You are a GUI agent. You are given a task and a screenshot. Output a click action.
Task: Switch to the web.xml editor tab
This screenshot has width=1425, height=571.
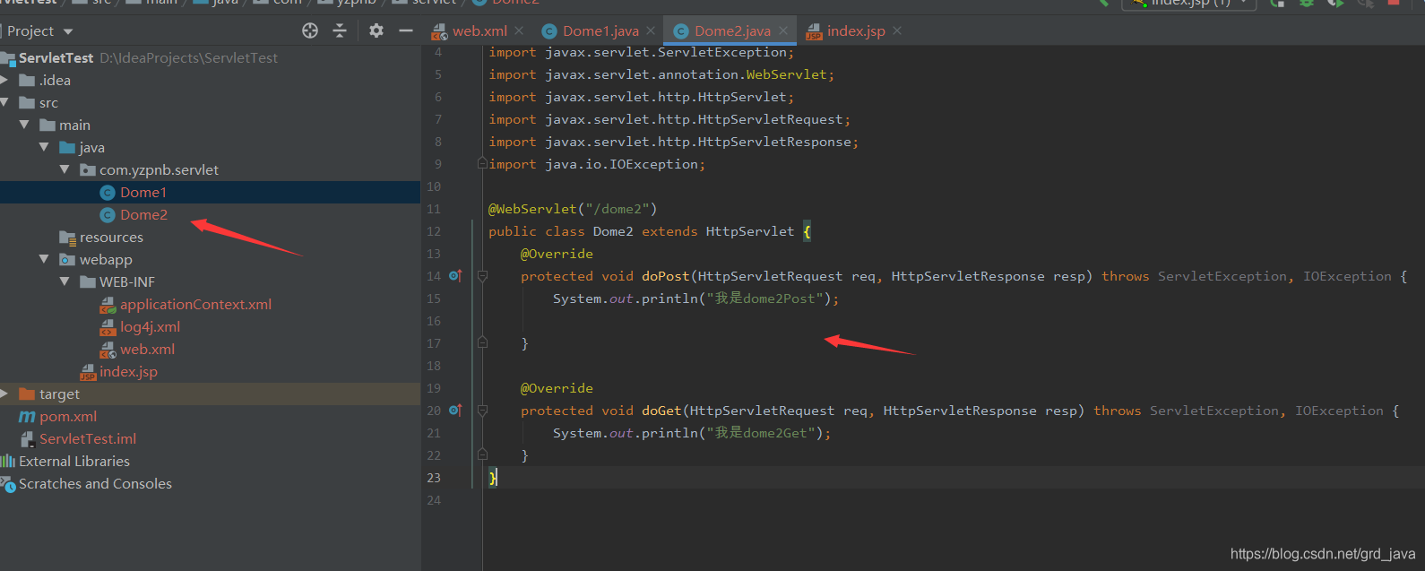point(479,30)
